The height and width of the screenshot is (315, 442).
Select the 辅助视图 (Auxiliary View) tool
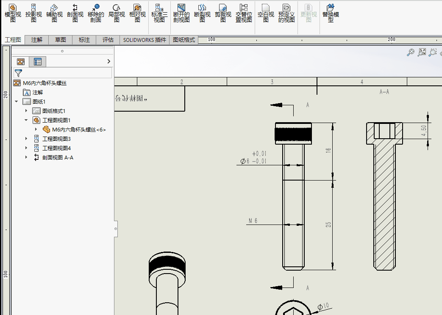coord(54,13)
